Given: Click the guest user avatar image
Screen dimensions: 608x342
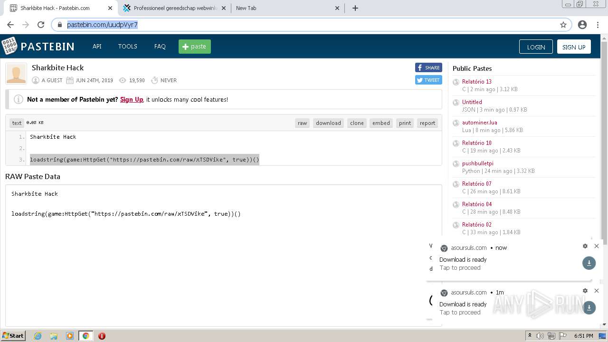Looking at the screenshot, I should pyautogui.click(x=16, y=74).
